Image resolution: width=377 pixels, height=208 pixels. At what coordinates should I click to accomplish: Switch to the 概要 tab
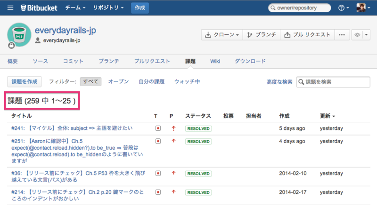[x=13, y=61]
